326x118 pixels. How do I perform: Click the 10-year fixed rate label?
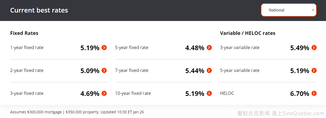133,93
